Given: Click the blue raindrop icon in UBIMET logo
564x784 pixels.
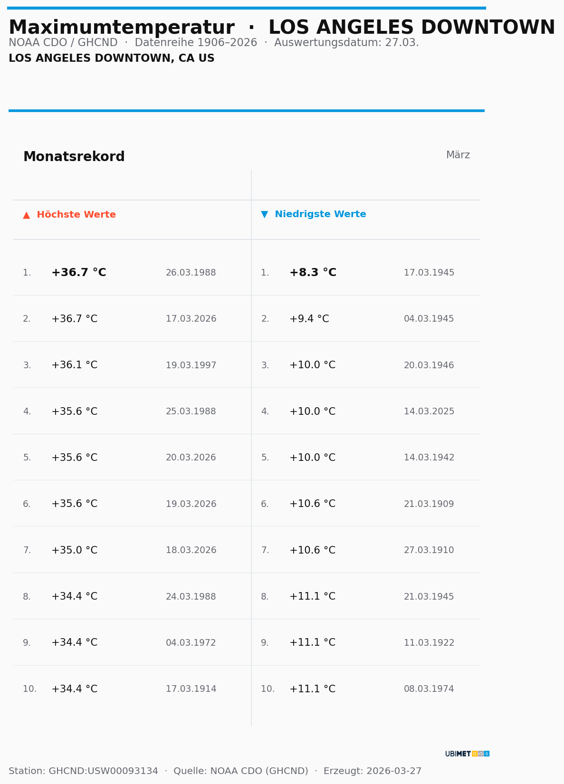Looking at the screenshot, I should pos(487,754).
